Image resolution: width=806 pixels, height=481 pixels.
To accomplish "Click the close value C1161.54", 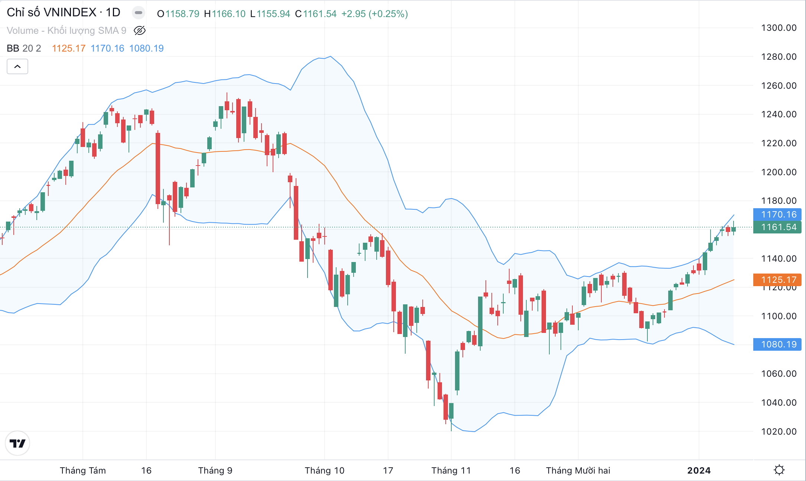I will click(316, 14).
